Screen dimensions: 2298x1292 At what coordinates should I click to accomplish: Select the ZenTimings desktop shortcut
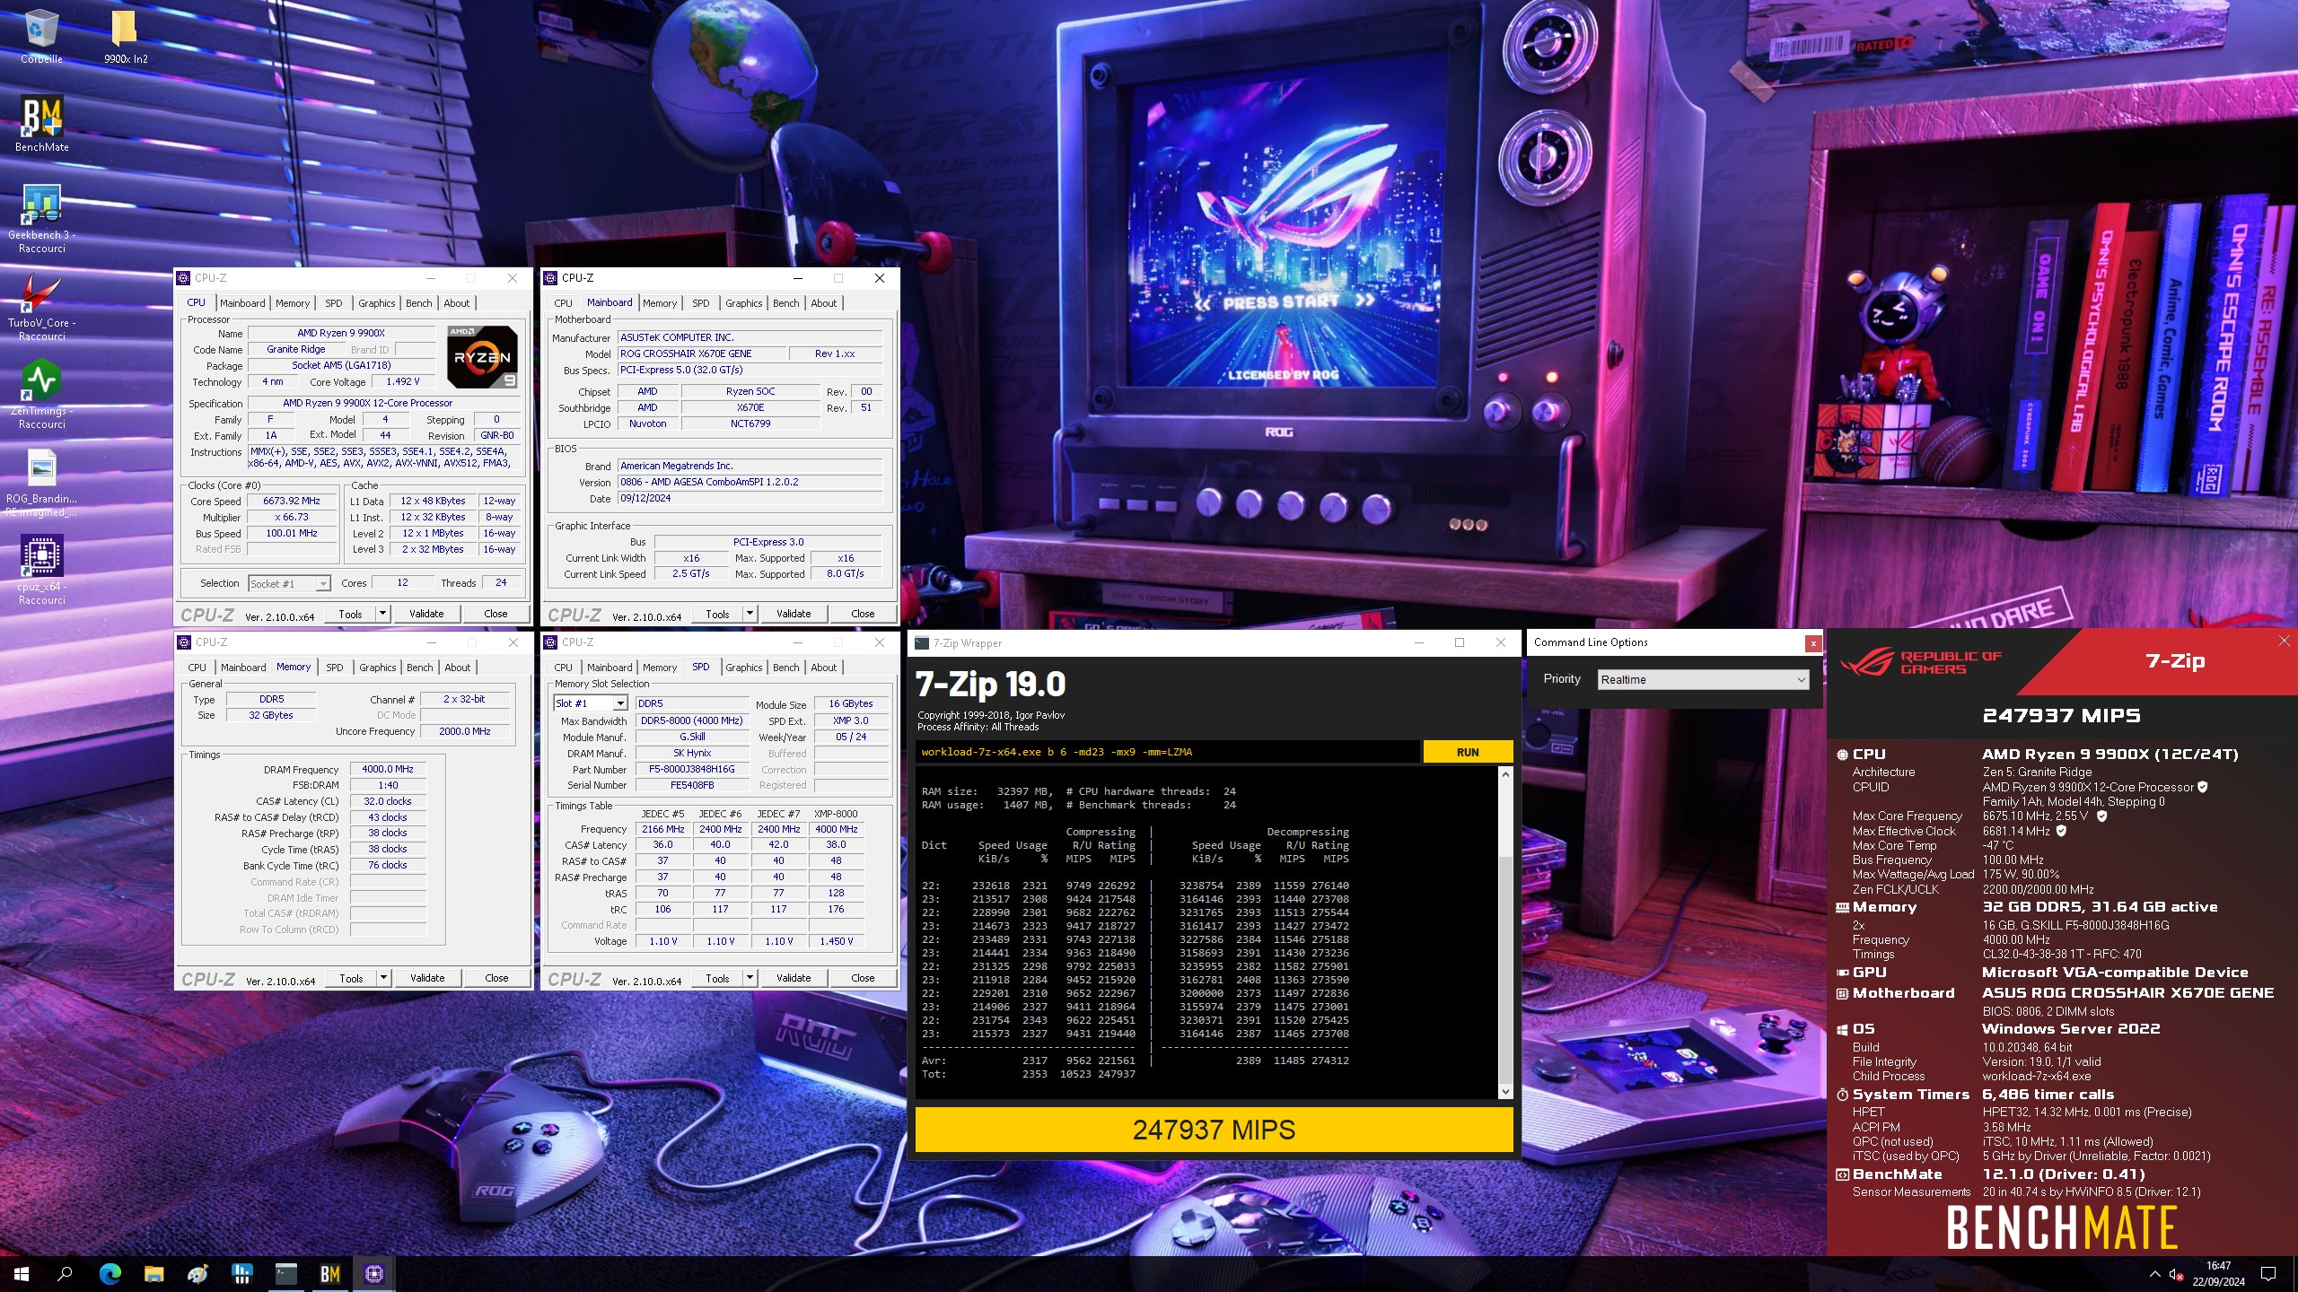pos(41,394)
